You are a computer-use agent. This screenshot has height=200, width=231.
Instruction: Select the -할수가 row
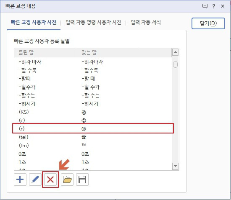tap(93, 87)
